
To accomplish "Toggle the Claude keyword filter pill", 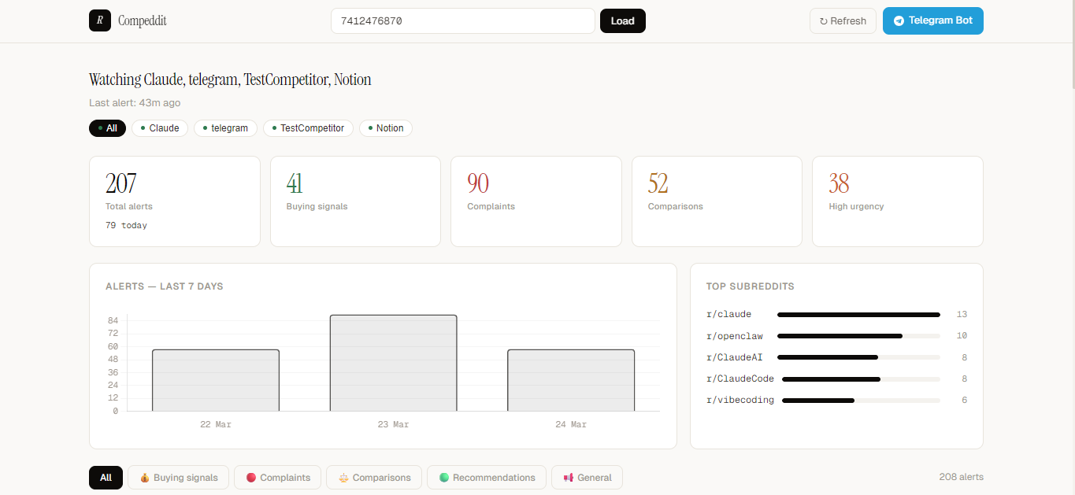I will [159, 127].
